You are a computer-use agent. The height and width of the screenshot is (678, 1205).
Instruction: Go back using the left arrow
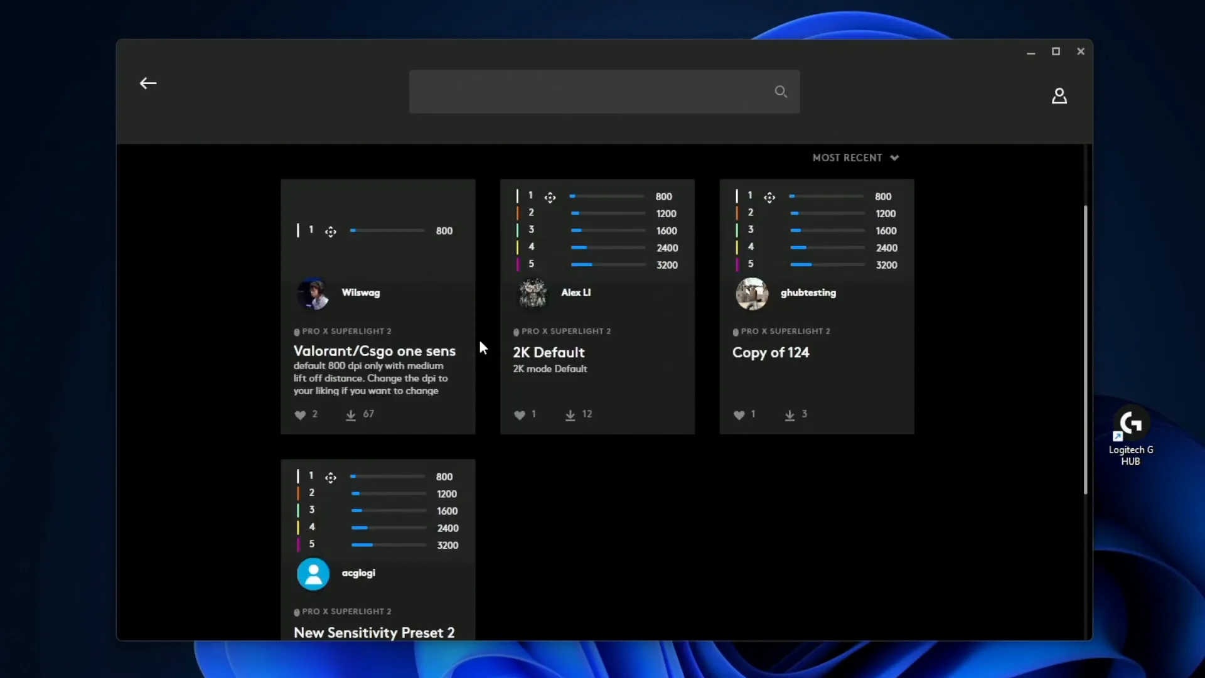tap(148, 83)
